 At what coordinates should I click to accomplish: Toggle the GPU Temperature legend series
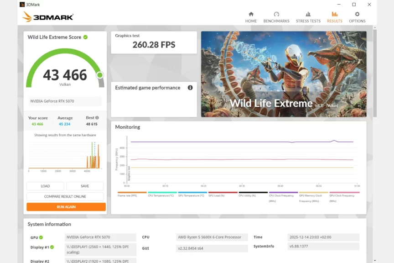point(192,195)
